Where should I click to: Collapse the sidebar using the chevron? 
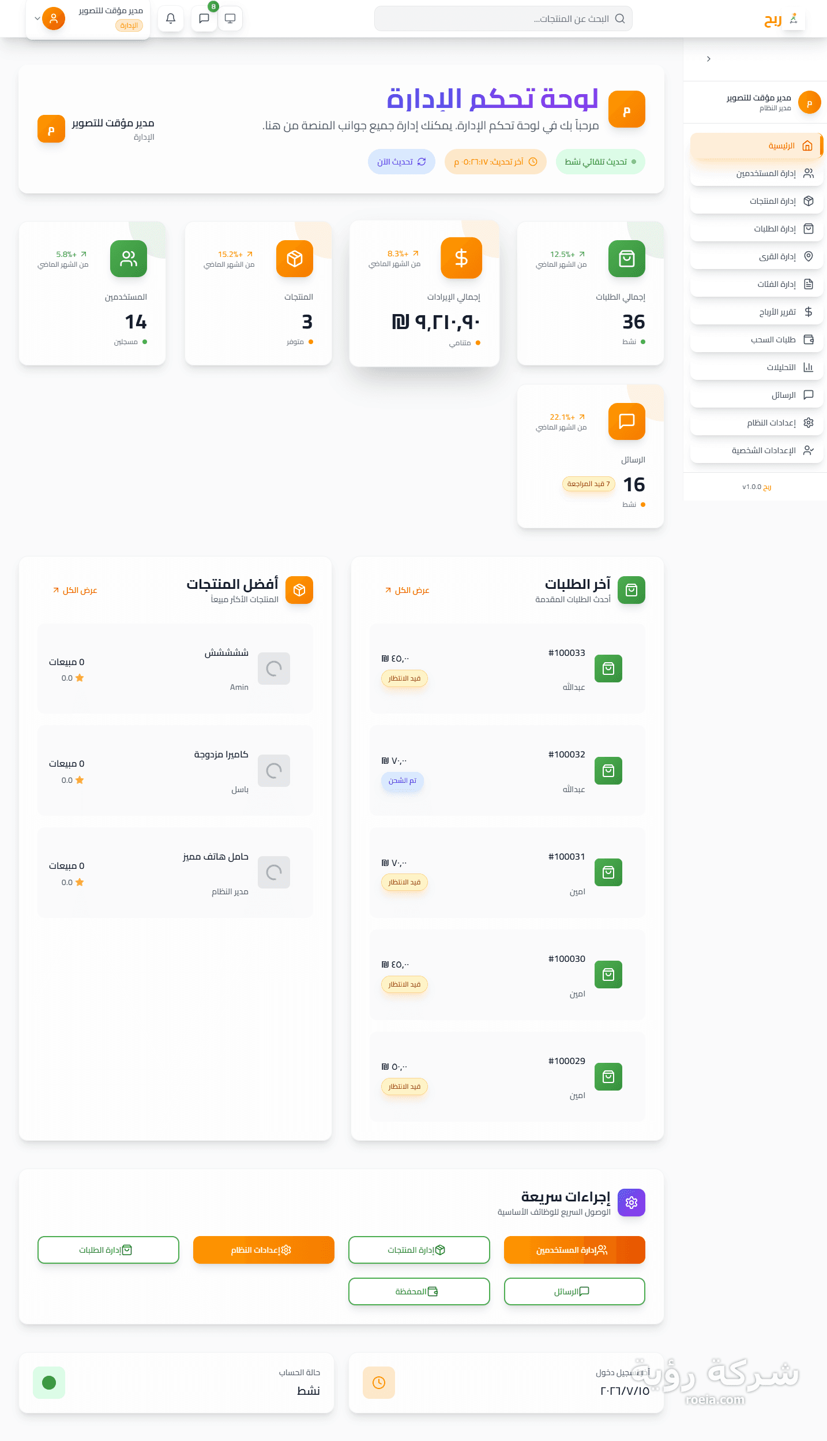[x=709, y=59]
